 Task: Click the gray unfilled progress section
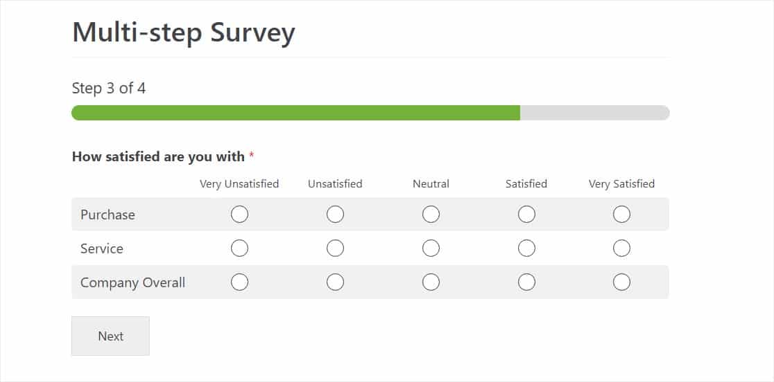594,113
